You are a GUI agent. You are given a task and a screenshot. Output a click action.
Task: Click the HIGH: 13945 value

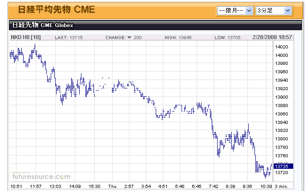pos(178,37)
